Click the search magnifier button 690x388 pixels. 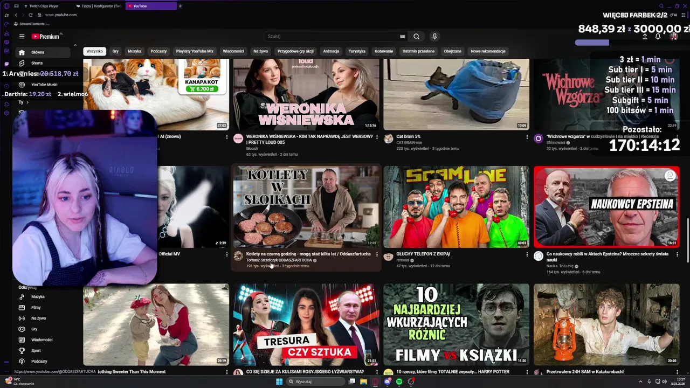click(x=416, y=36)
